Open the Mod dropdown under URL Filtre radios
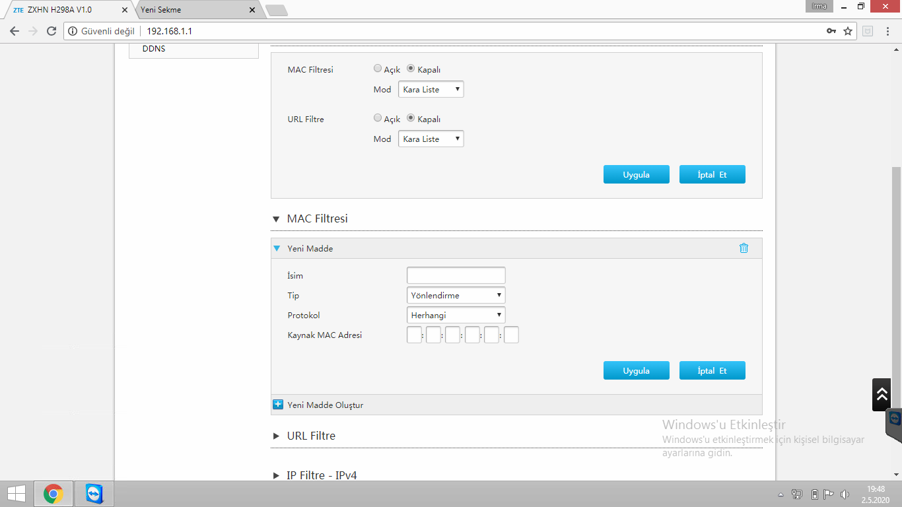The image size is (902, 507). point(431,139)
